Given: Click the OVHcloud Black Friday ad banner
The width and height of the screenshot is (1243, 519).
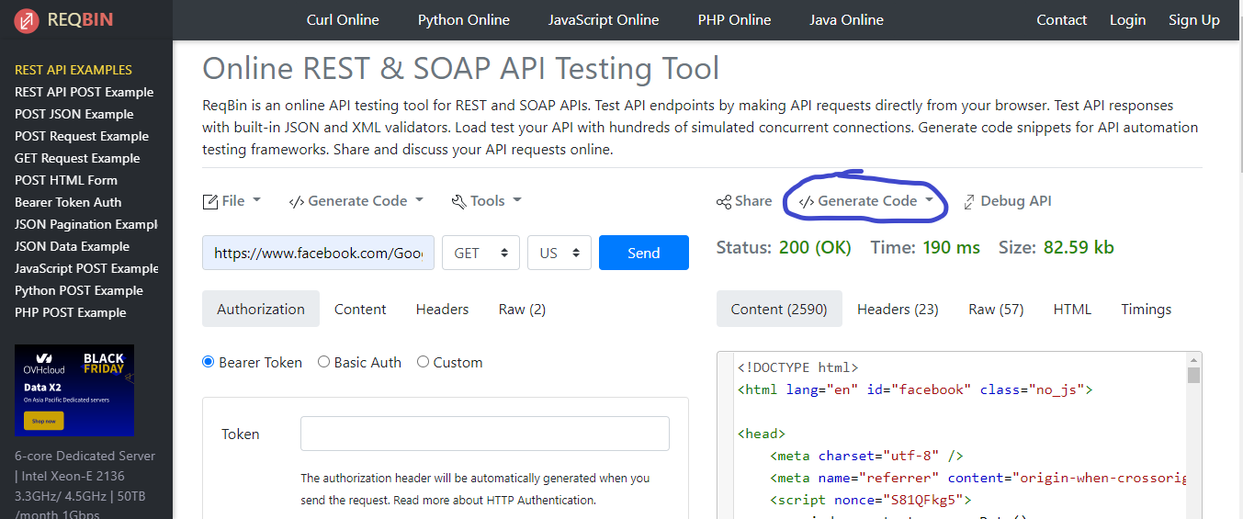Looking at the screenshot, I should pos(74,390).
